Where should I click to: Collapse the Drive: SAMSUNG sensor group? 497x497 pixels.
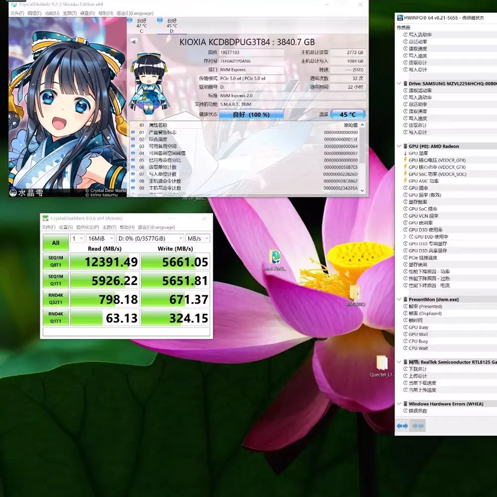399,83
